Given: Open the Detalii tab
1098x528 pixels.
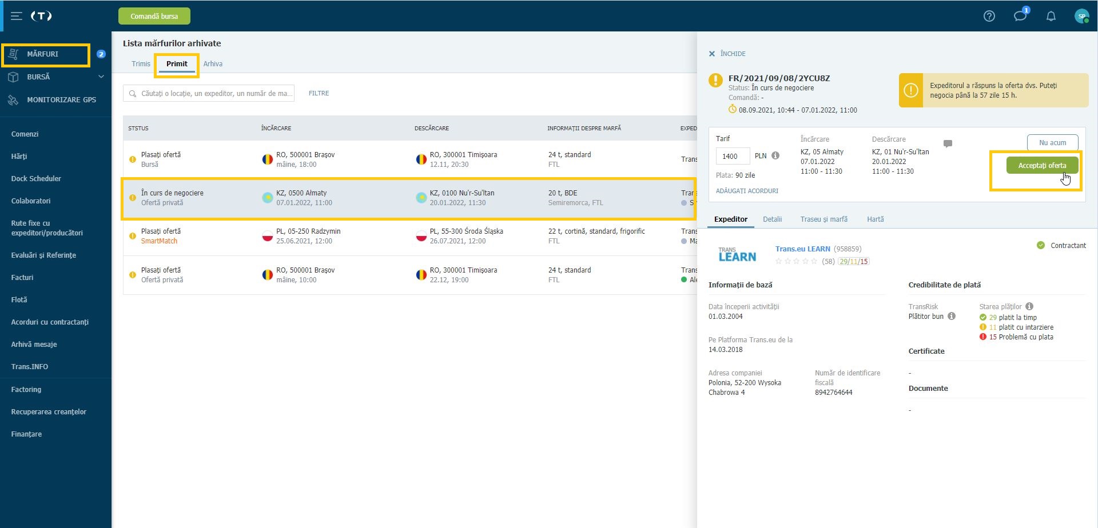Looking at the screenshot, I should pyautogui.click(x=773, y=219).
